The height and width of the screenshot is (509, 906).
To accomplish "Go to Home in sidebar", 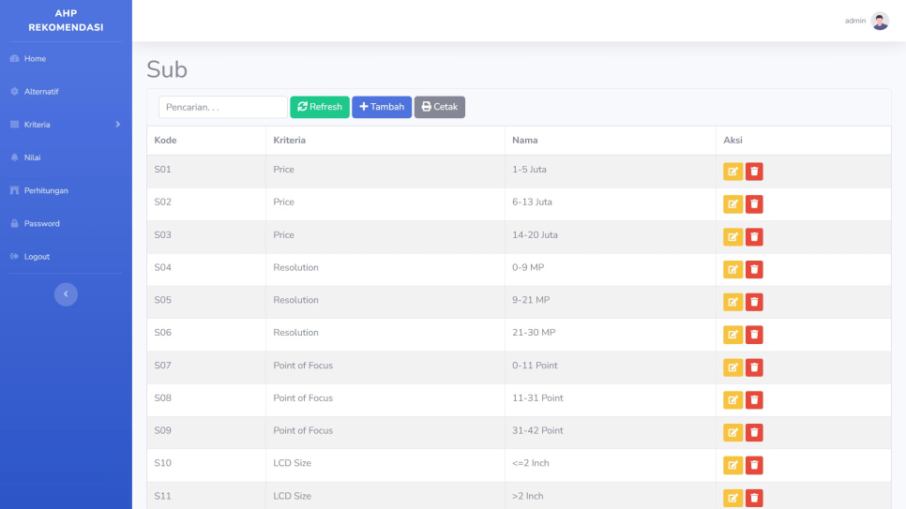I will click(35, 59).
